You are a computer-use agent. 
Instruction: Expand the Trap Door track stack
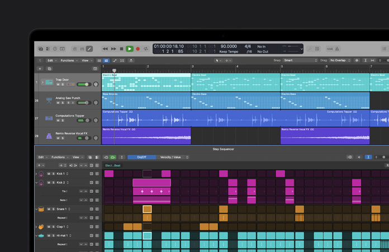coord(42,83)
